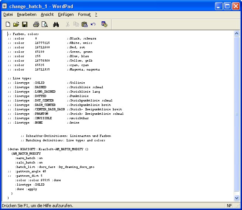Undo the last action via the toolbar
The image size is (242, 210).
93,24
